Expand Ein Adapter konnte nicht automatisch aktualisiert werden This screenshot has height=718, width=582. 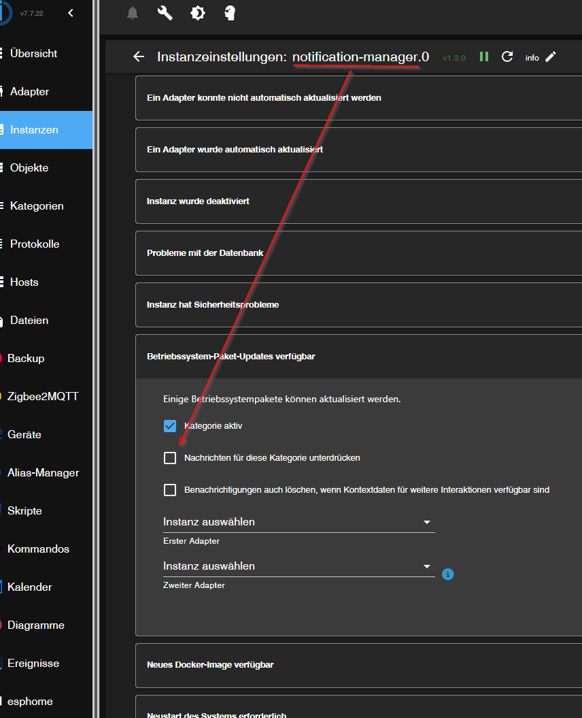(359, 98)
